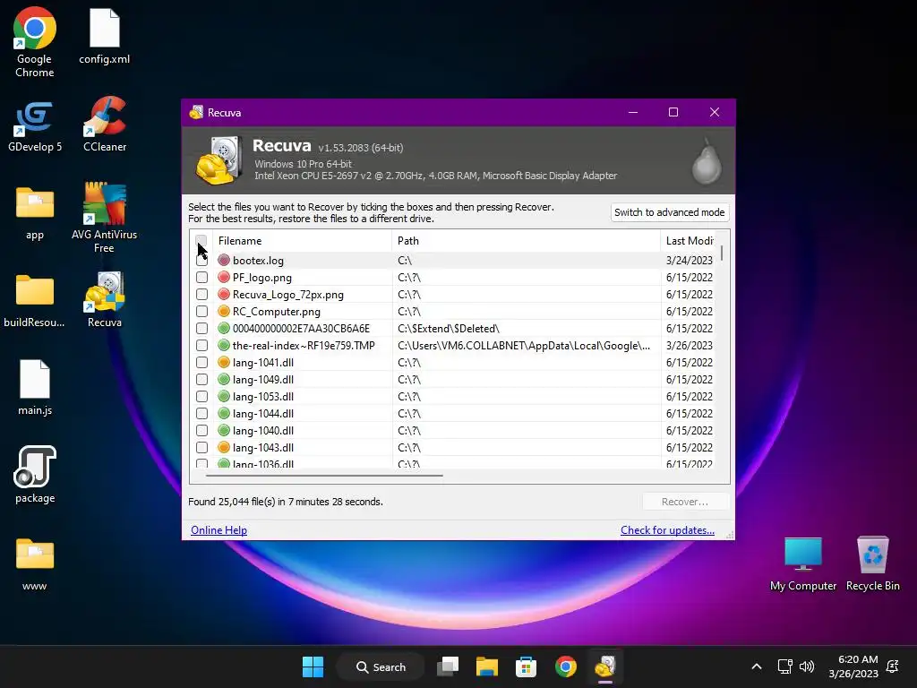
Task: Click the orange status dot of RC_Computer.png
Action: [x=223, y=311]
